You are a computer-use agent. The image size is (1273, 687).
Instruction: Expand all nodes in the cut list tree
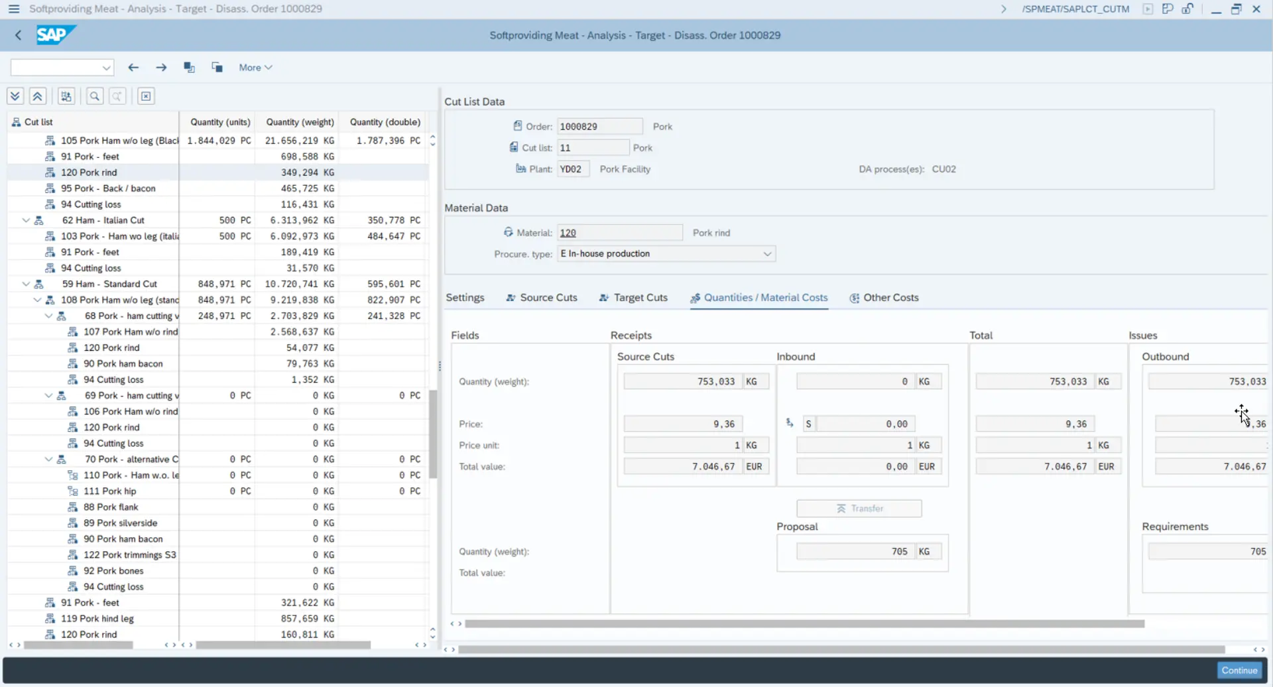click(x=15, y=96)
